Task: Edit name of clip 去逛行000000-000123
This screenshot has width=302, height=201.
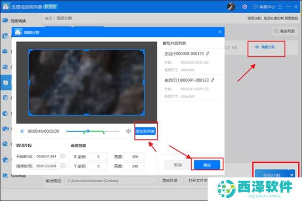Action: point(208,53)
